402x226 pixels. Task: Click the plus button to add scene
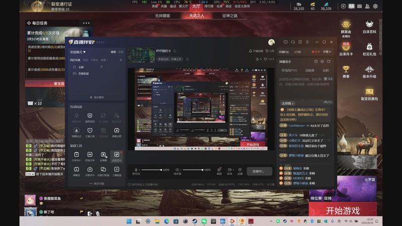click(x=121, y=60)
